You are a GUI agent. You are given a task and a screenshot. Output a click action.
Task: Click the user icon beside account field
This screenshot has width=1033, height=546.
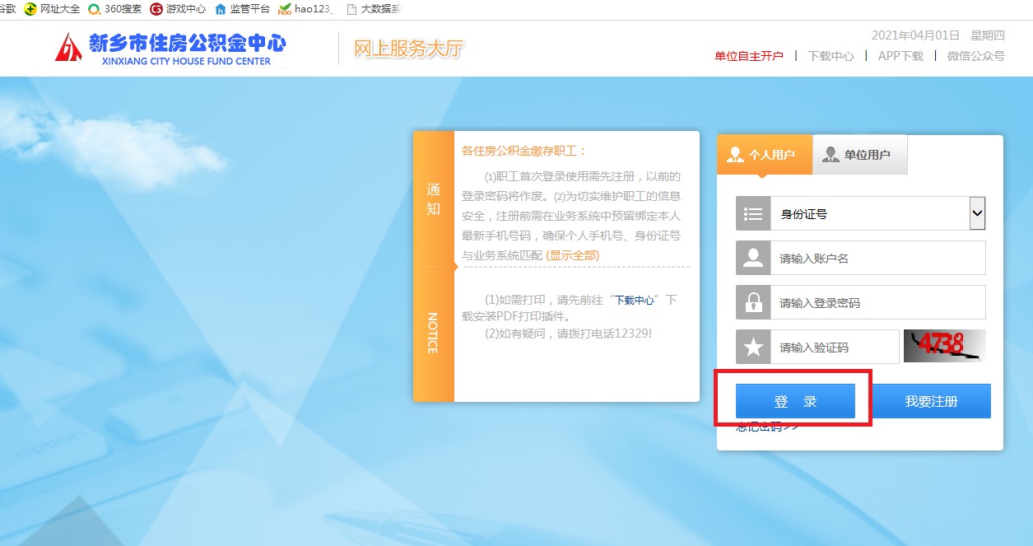[753, 258]
